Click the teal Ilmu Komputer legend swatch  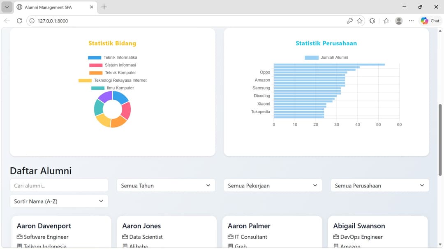[x=98, y=88]
